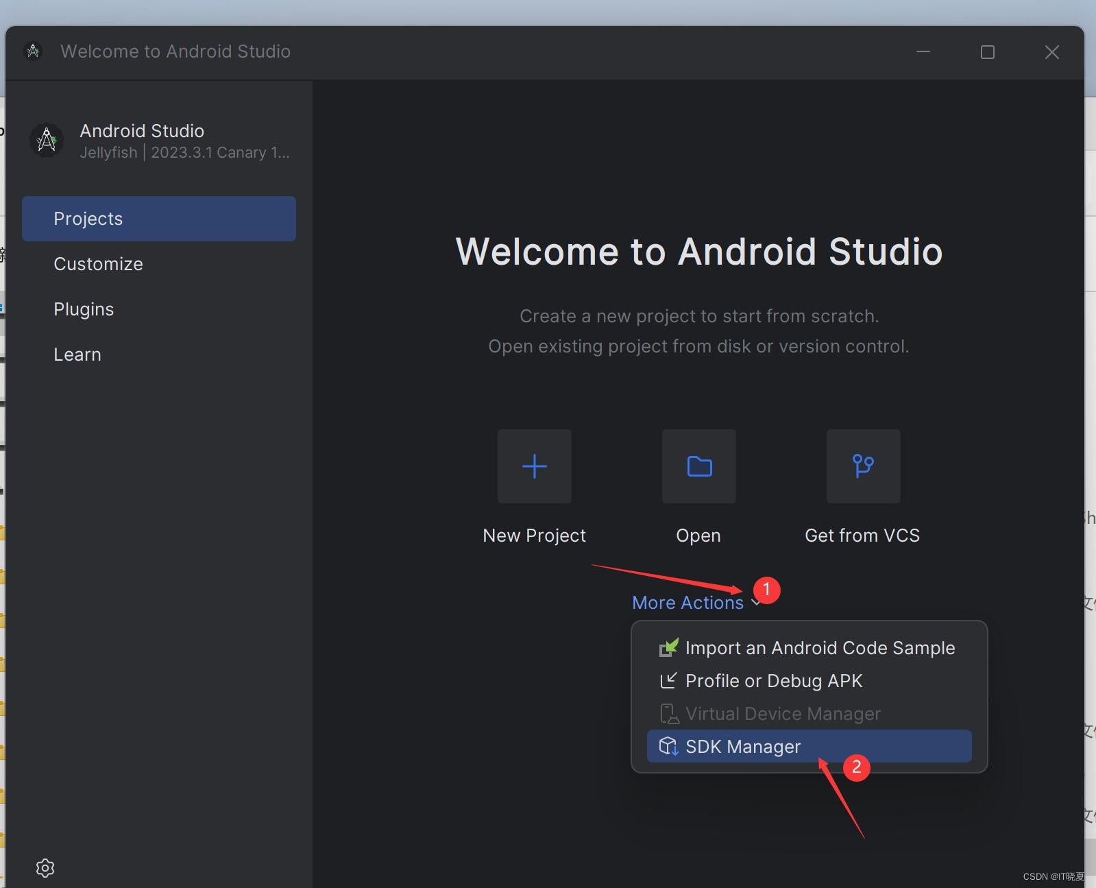Click the New Project label

click(x=535, y=536)
